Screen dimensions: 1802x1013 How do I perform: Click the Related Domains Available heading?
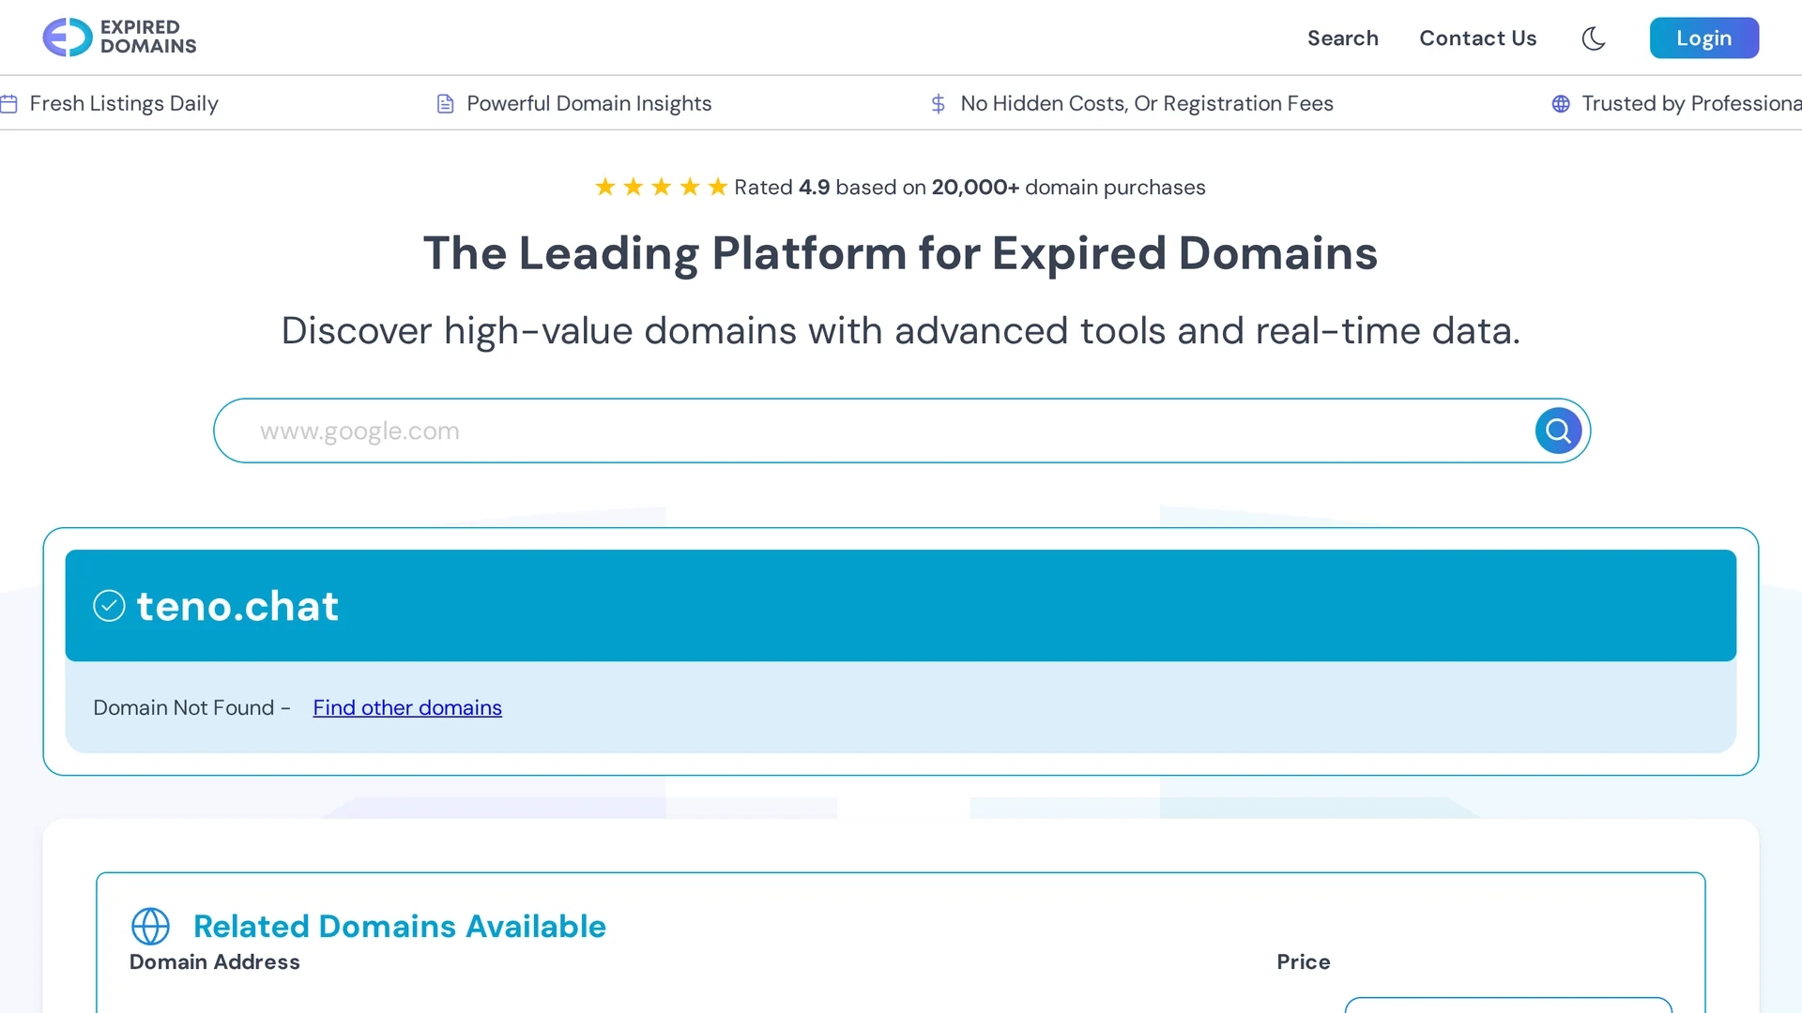pos(400,927)
